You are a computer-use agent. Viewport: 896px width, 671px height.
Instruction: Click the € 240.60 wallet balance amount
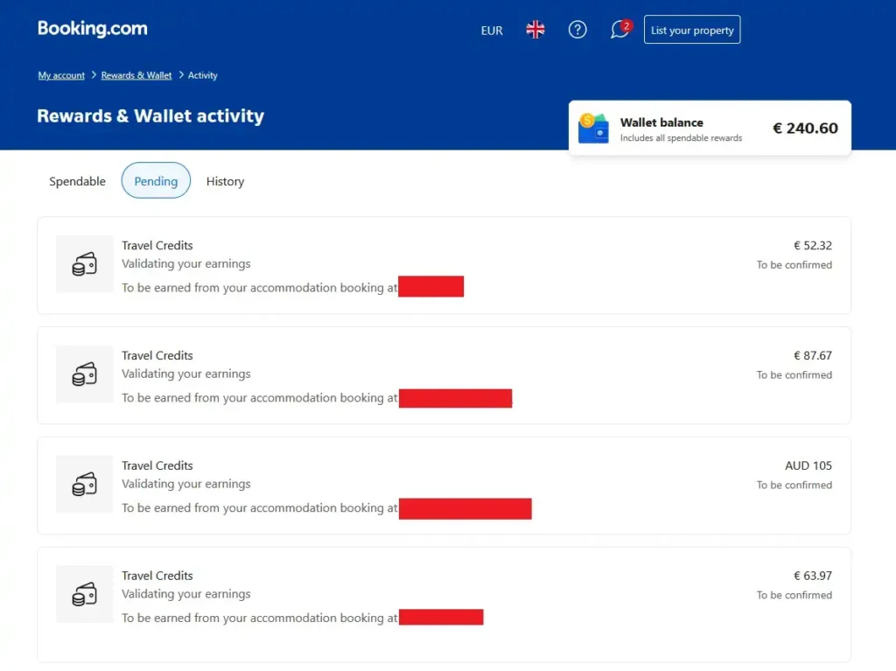click(x=805, y=128)
